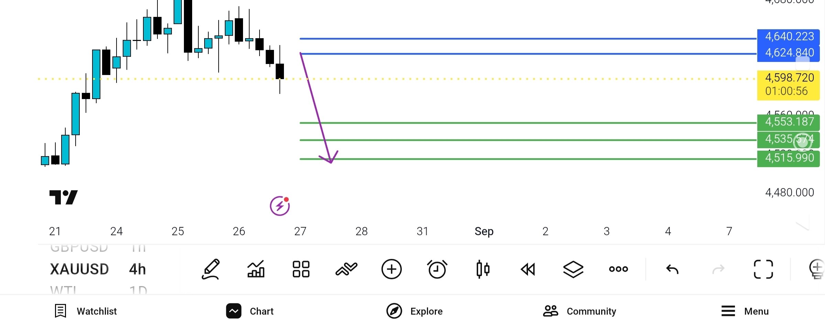Tap the add plus circle icon
The image size is (825, 328).
pos(392,269)
